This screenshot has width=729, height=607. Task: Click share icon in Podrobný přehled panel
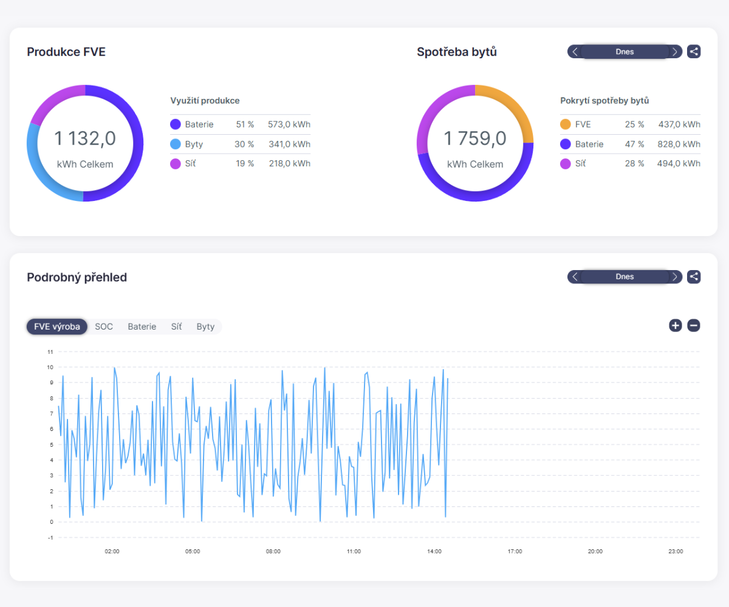(x=694, y=277)
